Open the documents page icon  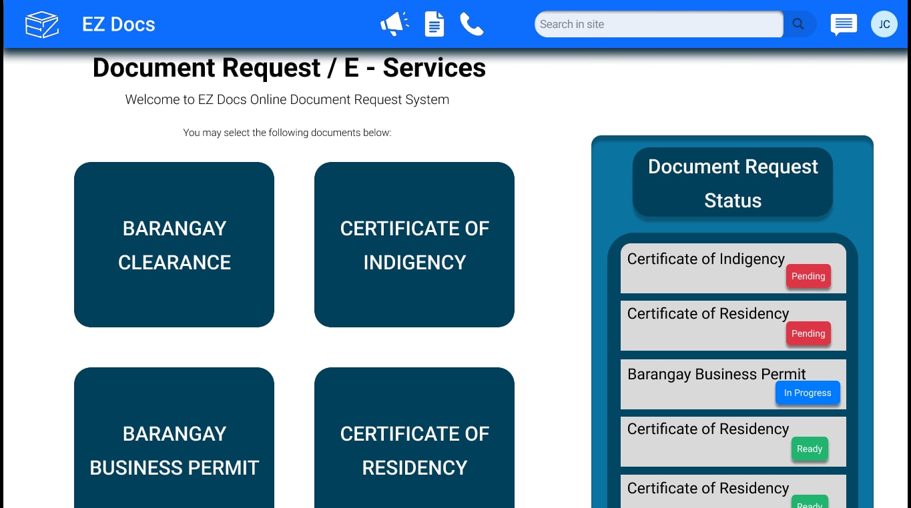[x=434, y=25]
